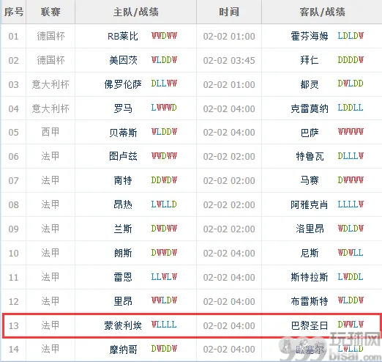Open away team 克雷莫纳
The image size is (382, 362).
coord(310,108)
